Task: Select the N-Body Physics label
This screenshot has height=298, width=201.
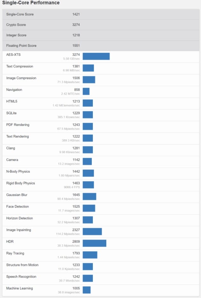Action: [x=18, y=172]
